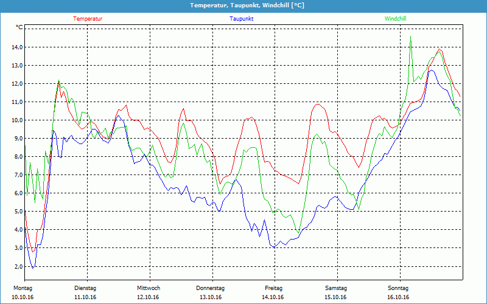The height and width of the screenshot is (304, 487).
Task: Click the date 16.10.16
Action: pyautogui.click(x=398, y=297)
